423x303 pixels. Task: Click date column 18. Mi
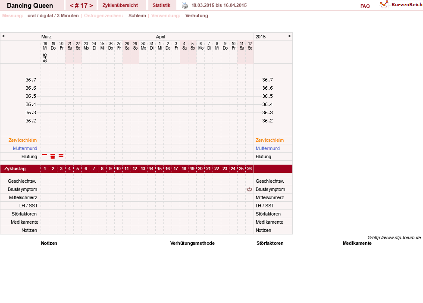45,46
